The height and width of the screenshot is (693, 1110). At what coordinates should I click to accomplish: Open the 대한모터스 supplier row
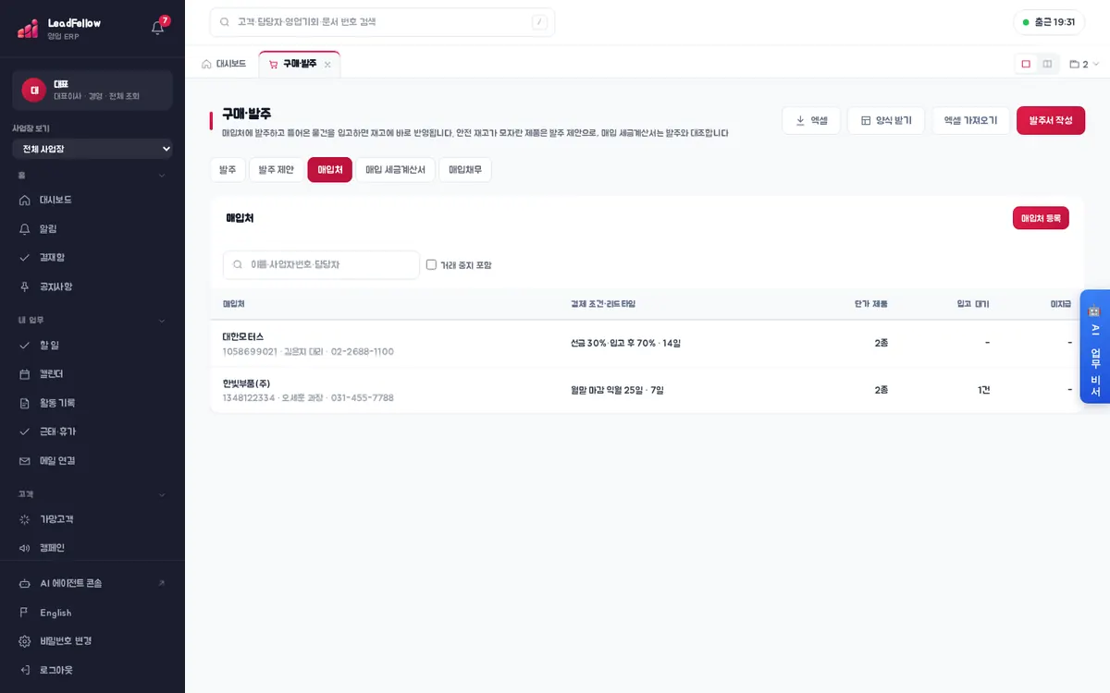[647, 344]
